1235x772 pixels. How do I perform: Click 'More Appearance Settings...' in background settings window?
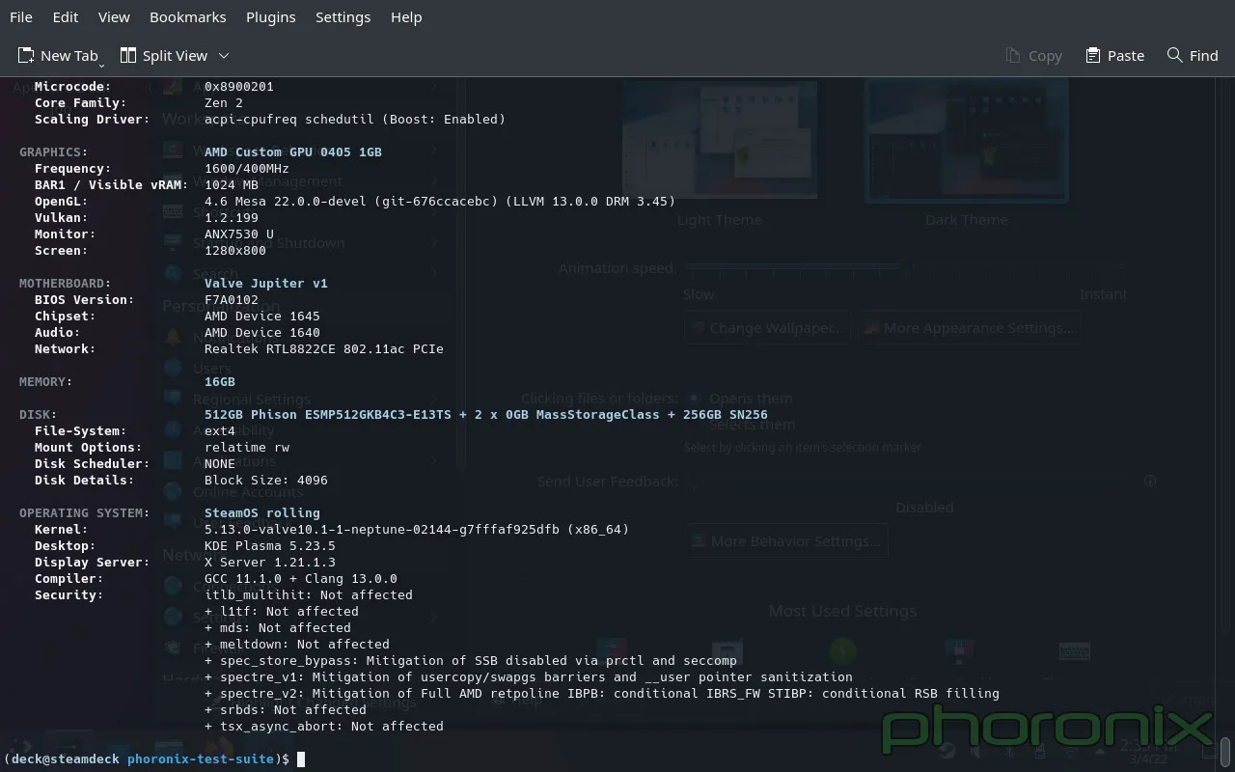pyautogui.click(x=970, y=328)
